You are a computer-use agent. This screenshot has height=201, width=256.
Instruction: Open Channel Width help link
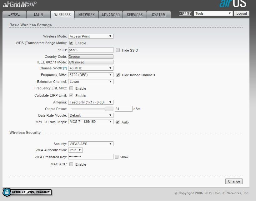65,68
